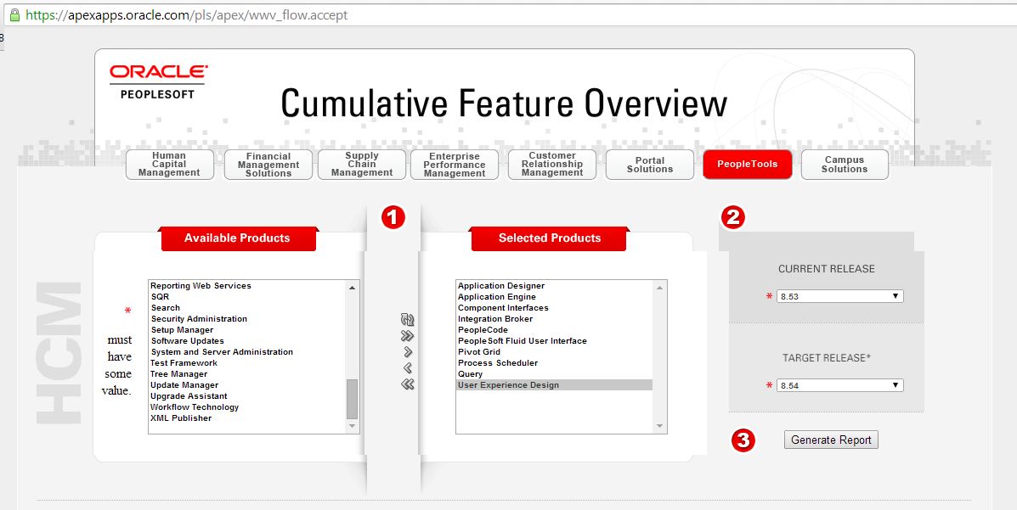Open the Target Release dropdown showing 8.54

(x=839, y=384)
